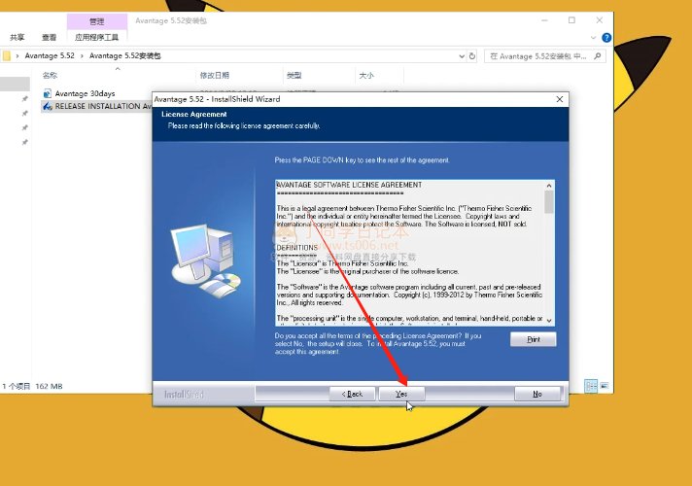Click the license text scrollbar thumb
This screenshot has width=692, height=486.
(549, 202)
